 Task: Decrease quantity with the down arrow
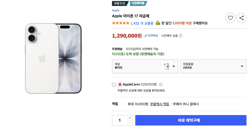130,123
